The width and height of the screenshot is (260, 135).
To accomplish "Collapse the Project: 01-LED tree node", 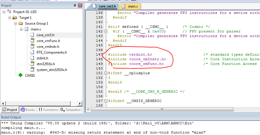I will [4, 12].
